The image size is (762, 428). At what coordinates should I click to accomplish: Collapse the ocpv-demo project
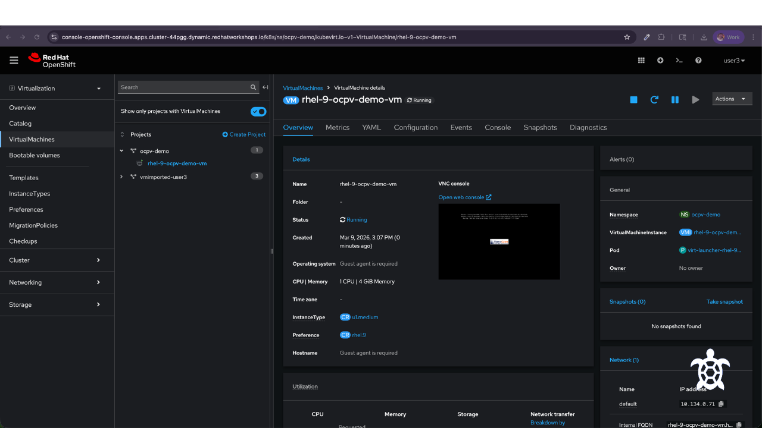[x=122, y=151]
